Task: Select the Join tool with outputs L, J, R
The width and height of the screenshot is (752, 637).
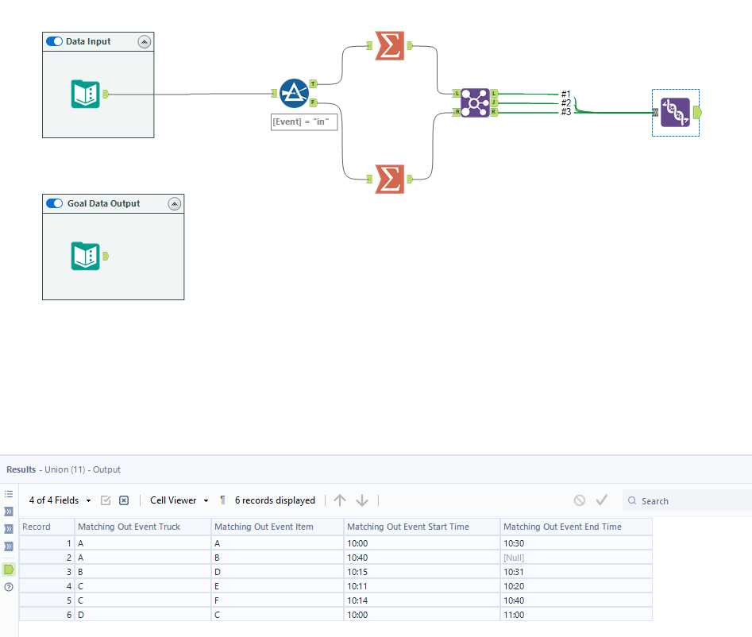Action: click(475, 103)
